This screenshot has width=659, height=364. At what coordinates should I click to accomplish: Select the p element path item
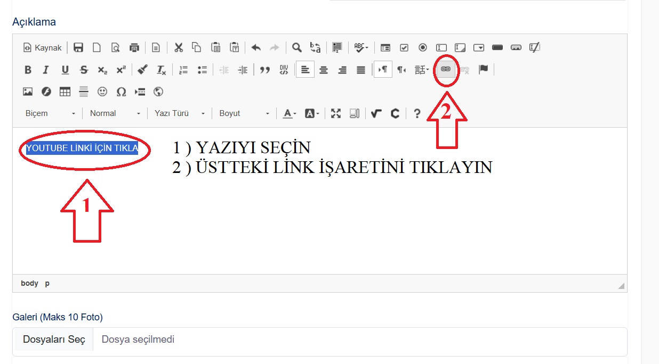click(x=47, y=283)
